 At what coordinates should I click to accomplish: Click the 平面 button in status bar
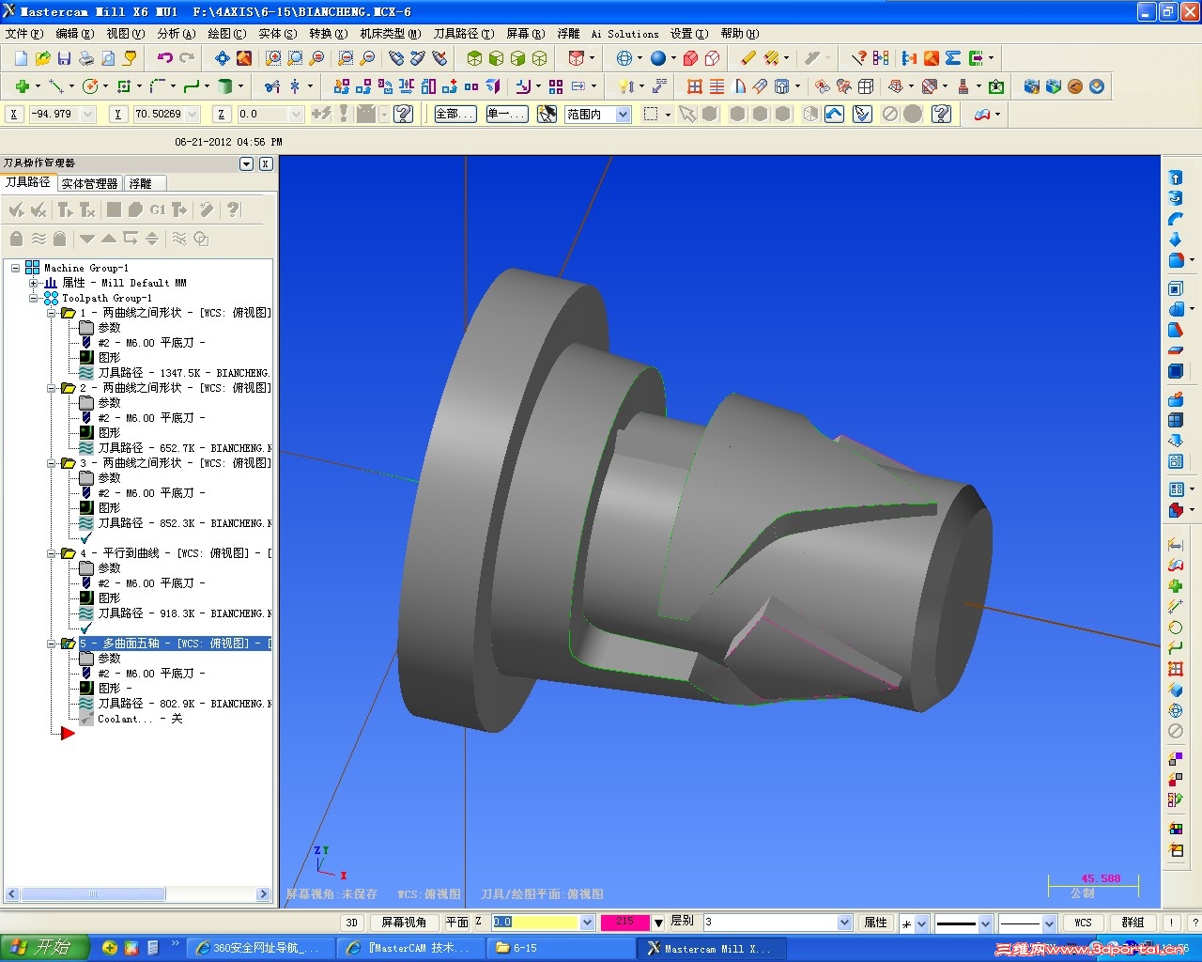(x=457, y=923)
